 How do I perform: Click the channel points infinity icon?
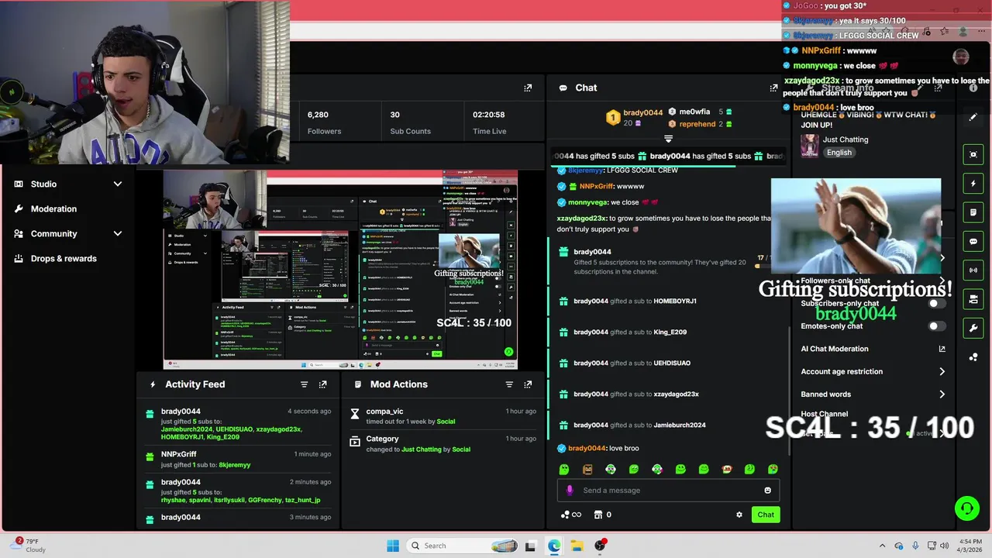(570, 515)
